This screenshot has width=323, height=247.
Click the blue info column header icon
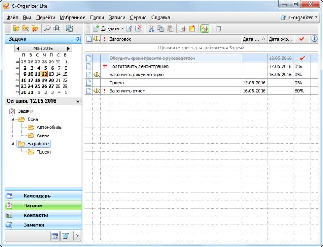coord(314,39)
